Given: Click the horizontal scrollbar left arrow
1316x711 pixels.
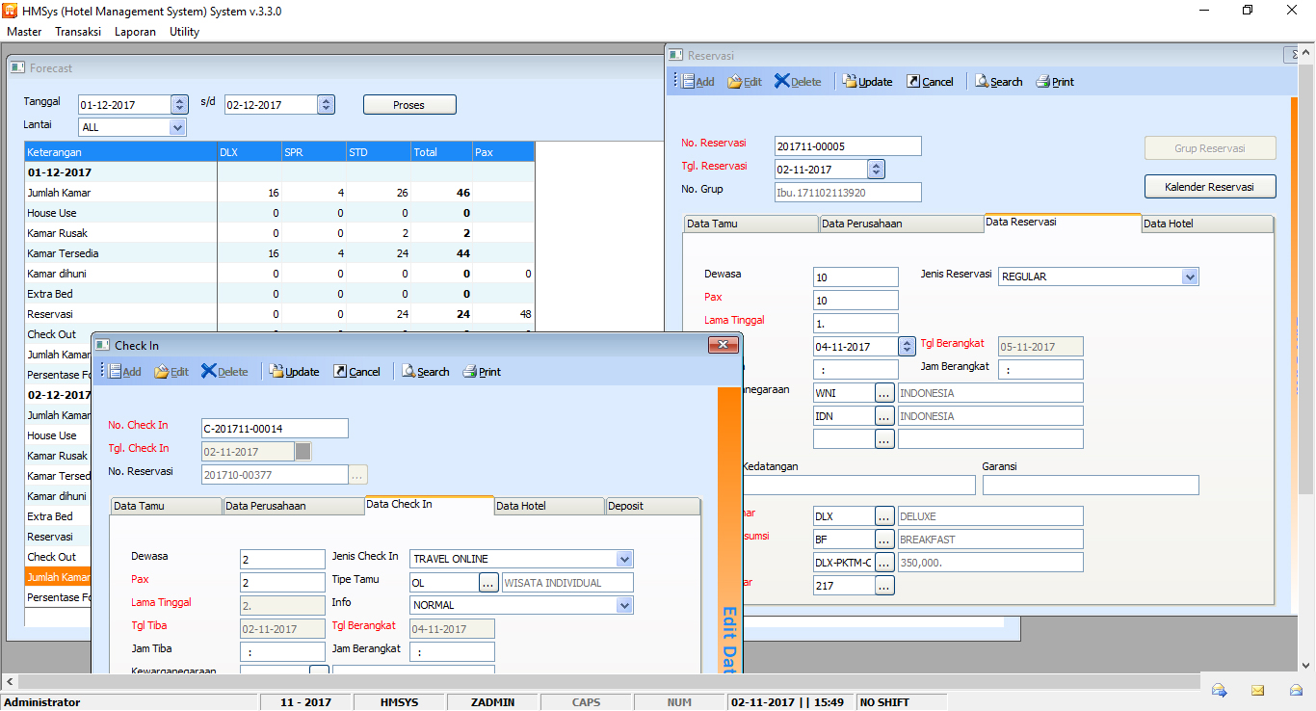Looking at the screenshot, I should pos(9,681).
